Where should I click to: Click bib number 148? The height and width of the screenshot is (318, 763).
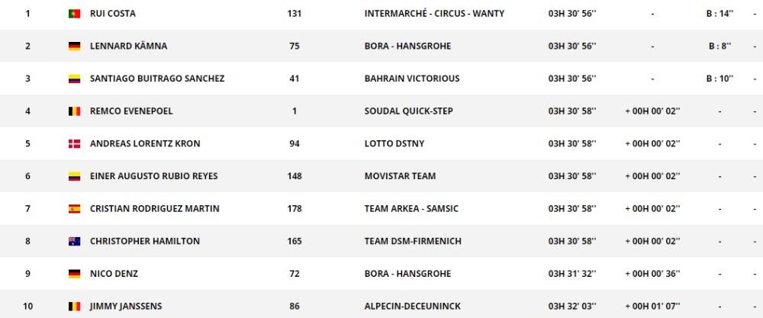coord(295,176)
